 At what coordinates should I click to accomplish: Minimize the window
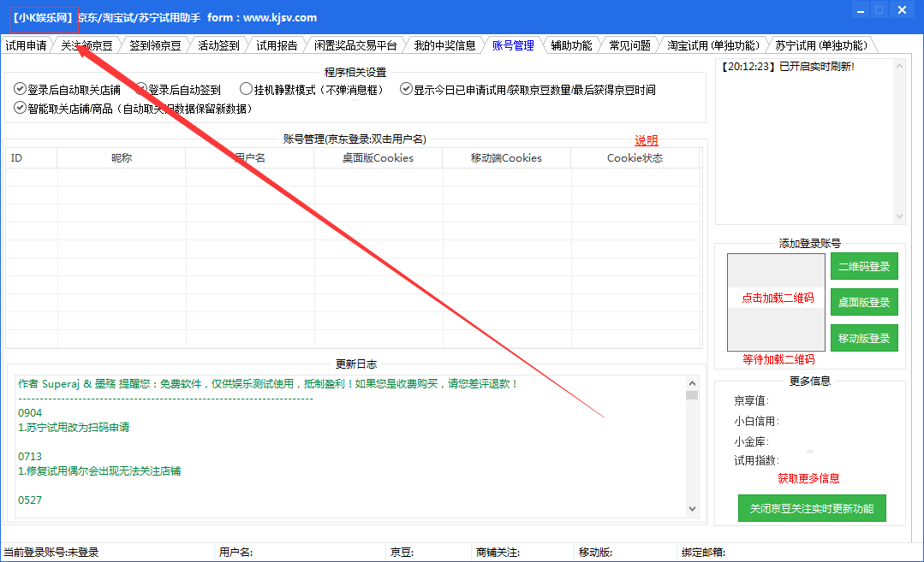click(x=861, y=10)
